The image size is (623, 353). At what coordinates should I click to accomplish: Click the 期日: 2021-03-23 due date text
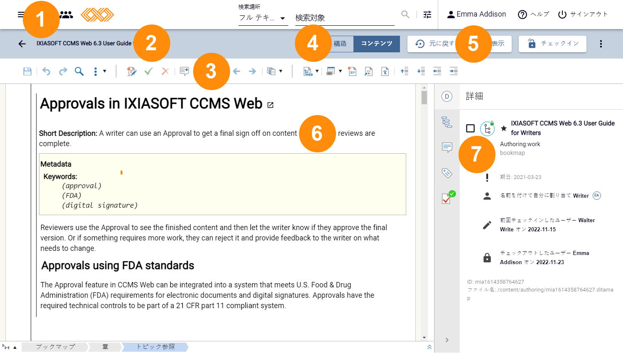point(521,177)
